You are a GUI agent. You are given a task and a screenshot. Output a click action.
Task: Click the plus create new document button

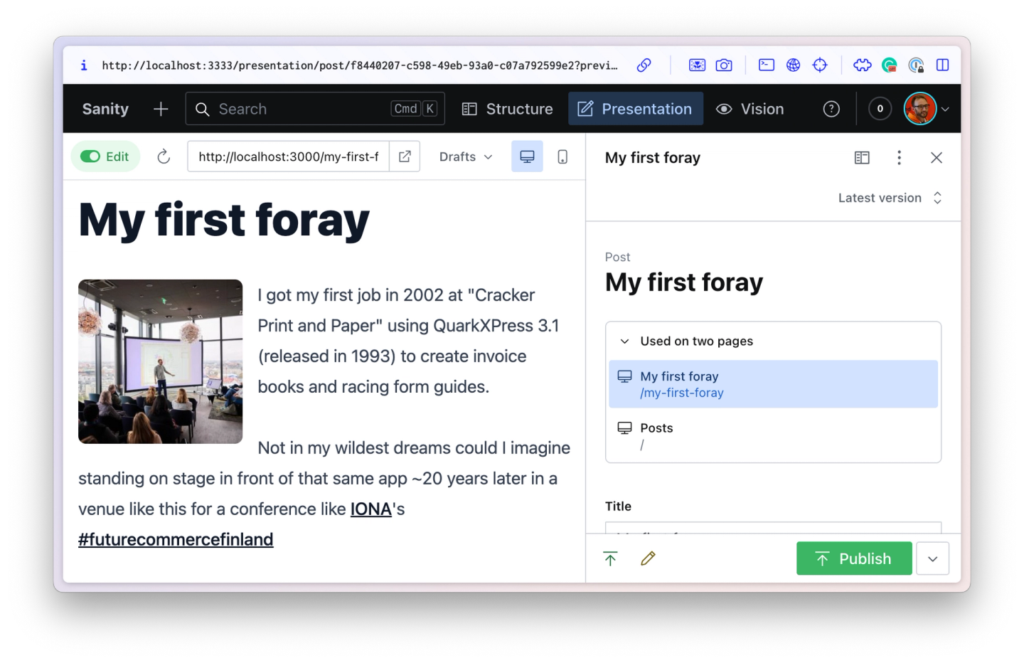161,109
